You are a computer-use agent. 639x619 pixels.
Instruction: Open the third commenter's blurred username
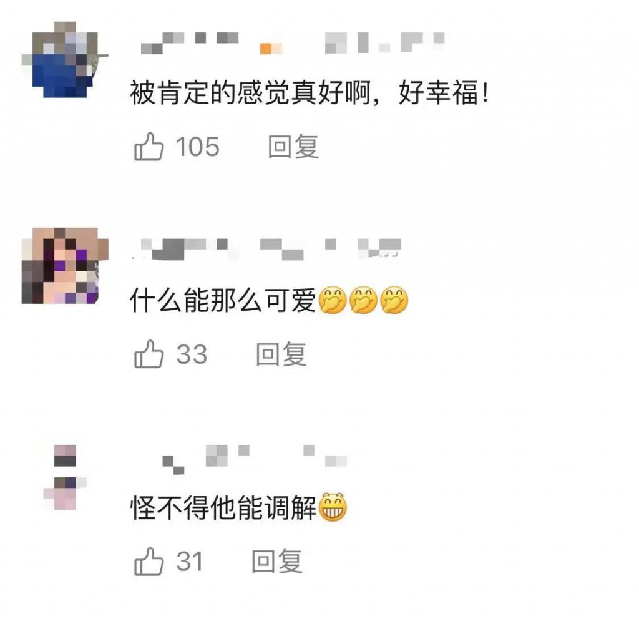255,460
